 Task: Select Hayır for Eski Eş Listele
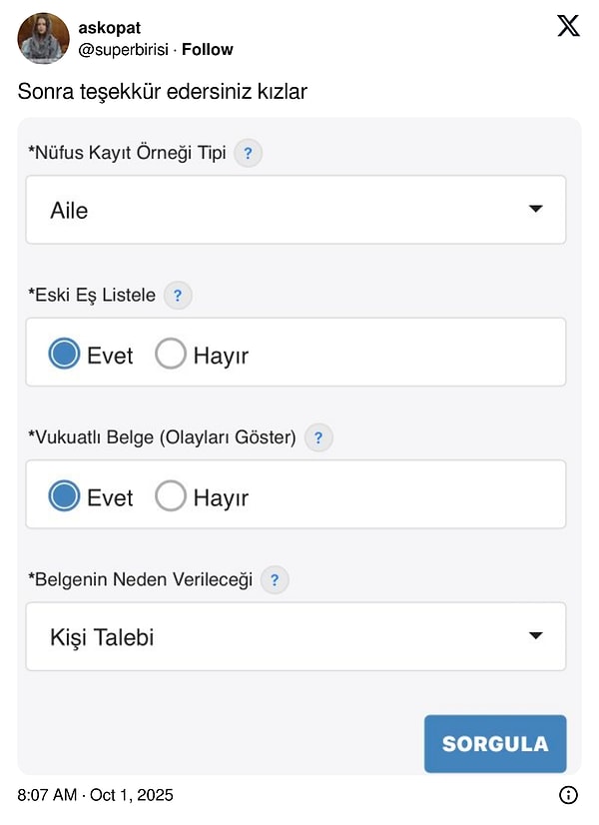(x=171, y=354)
